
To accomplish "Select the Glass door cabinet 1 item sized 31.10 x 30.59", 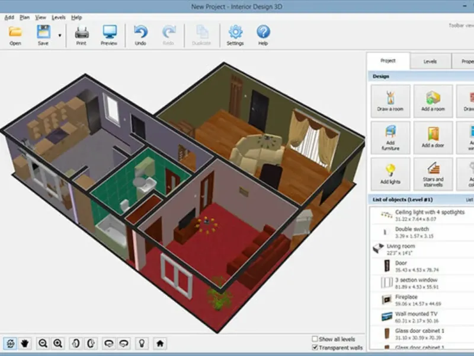I will point(421,334).
